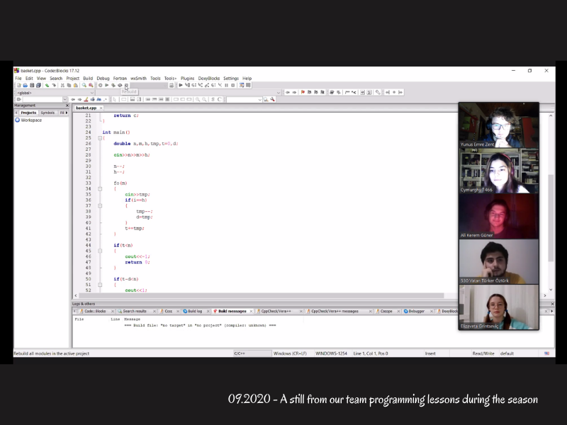Switch to the Symbols management tab
Image resolution: width=567 pixels, height=425 pixels.
click(47, 113)
